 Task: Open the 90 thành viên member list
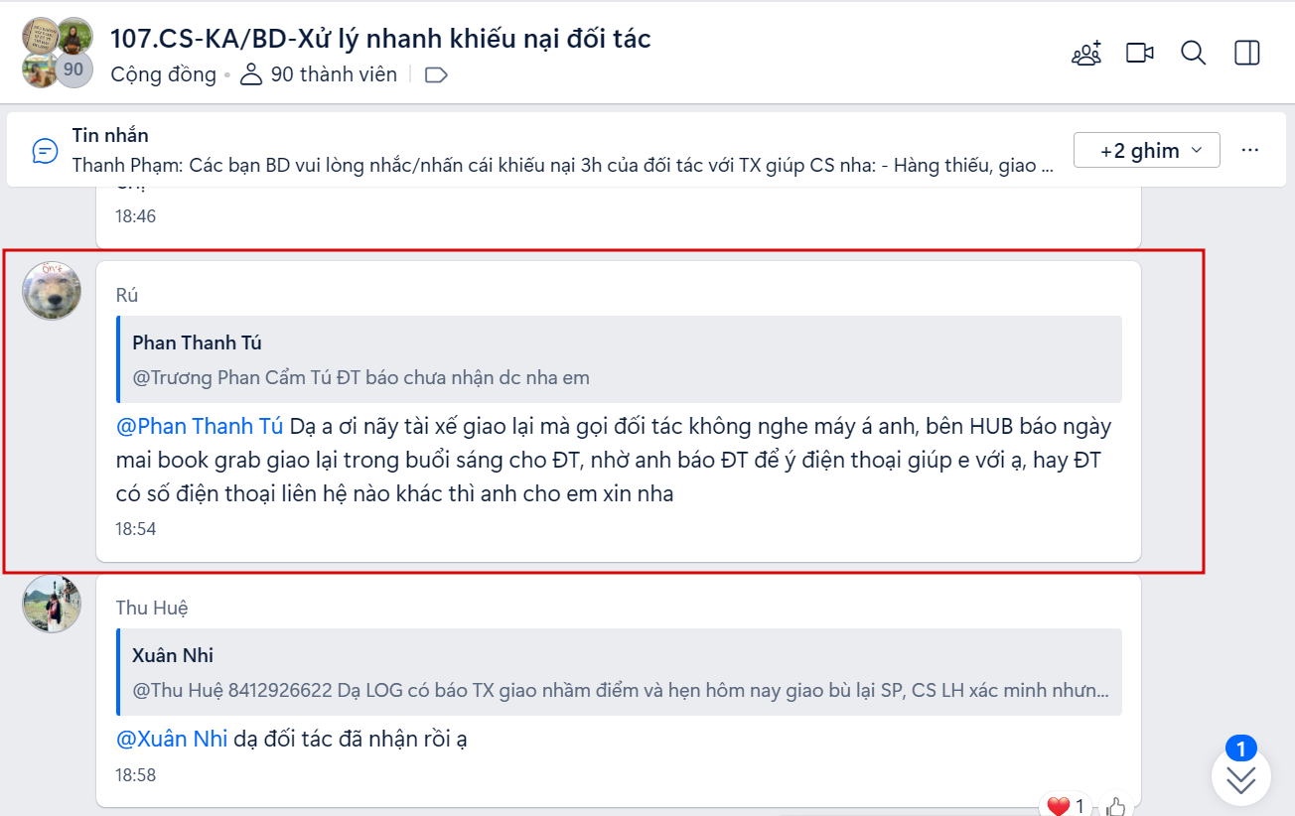click(x=319, y=74)
